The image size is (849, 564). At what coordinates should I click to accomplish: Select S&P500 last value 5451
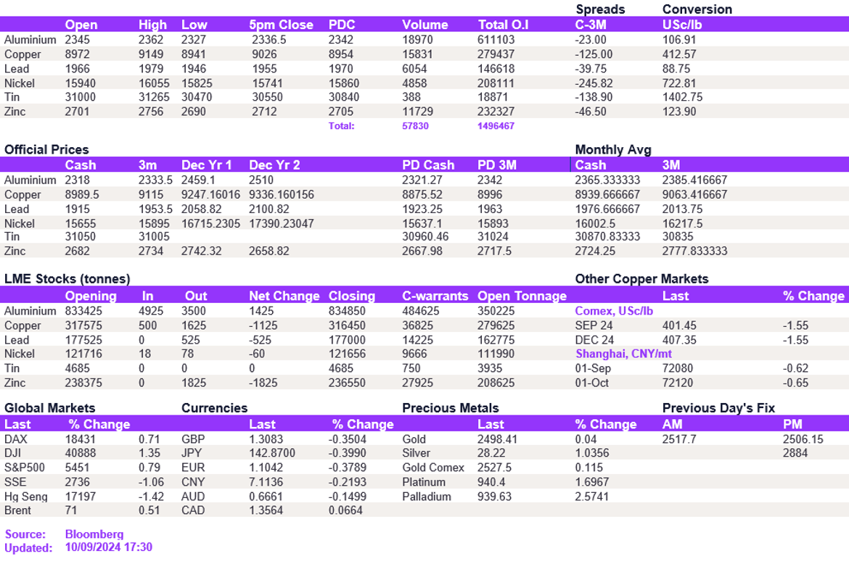pyautogui.click(x=78, y=468)
